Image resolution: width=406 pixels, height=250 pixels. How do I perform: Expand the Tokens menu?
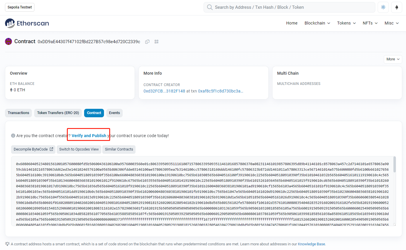click(x=346, y=23)
